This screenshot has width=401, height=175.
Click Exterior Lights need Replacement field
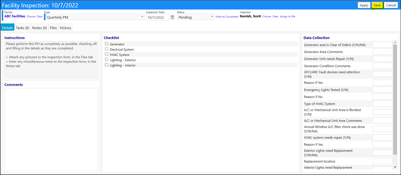click(382, 153)
